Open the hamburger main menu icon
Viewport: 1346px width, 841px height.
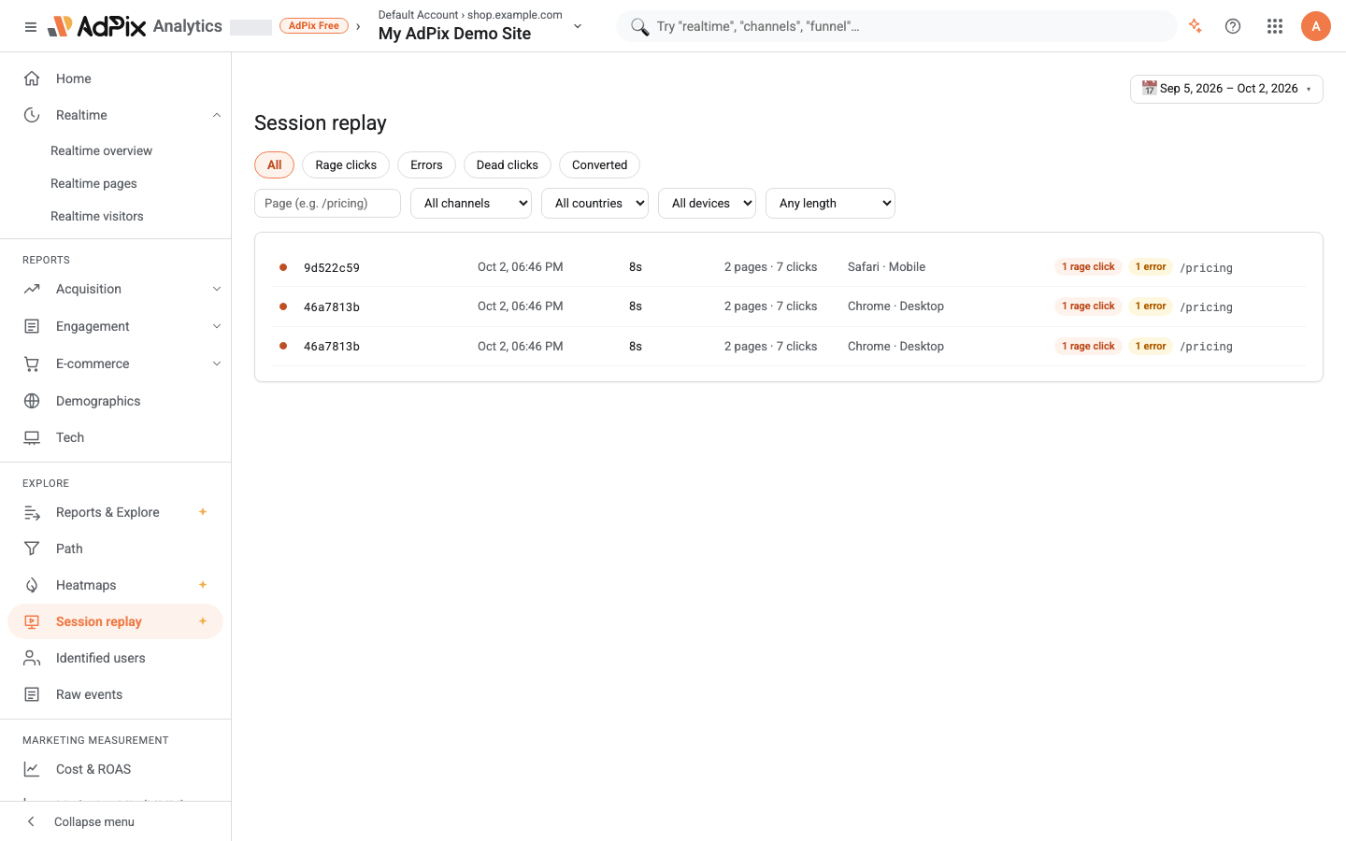[31, 27]
